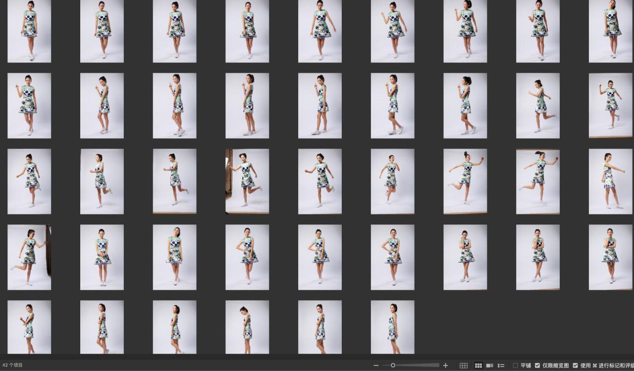Click the plus icon to enlarge thumbnails
The height and width of the screenshot is (371, 634).
coord(445,366)
